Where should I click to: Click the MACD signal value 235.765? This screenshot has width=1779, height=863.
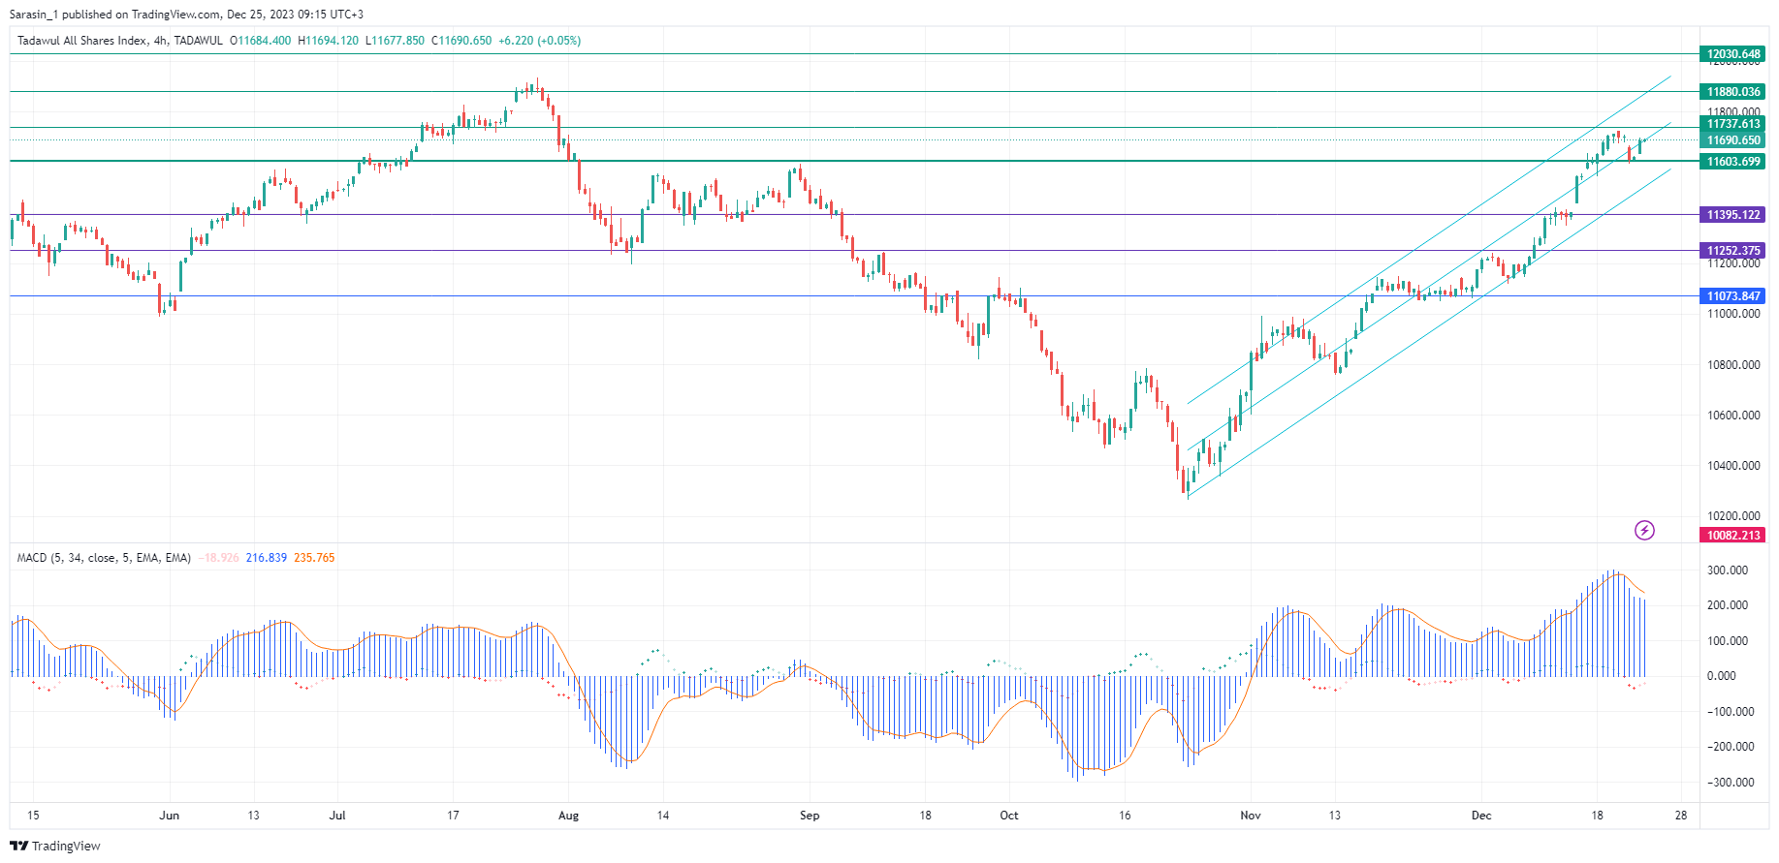click(x=314, y=558)
